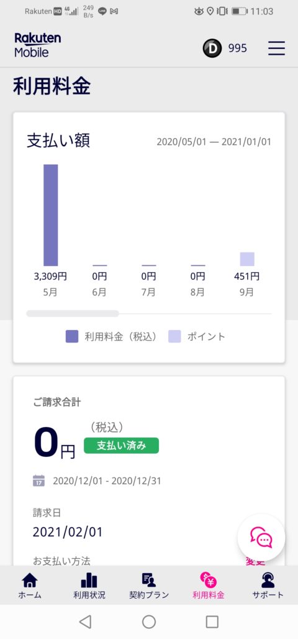
Task: Tap the Rakuten Mobile logo
Action: [37, 45]
